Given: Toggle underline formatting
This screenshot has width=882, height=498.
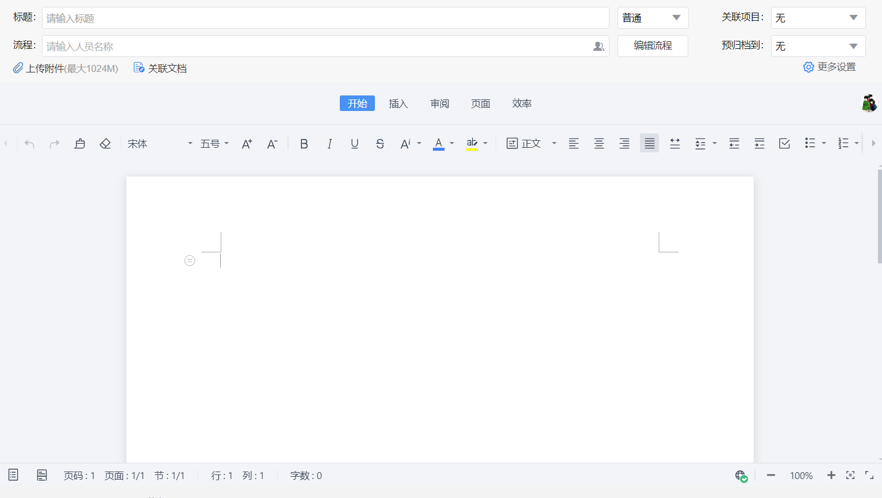Looking at the screenshot, I should point(355,144).
